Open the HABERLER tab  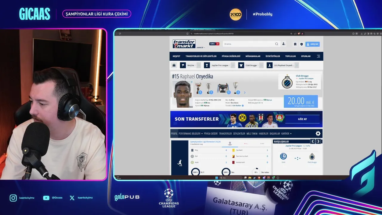[x=264, y=133]
